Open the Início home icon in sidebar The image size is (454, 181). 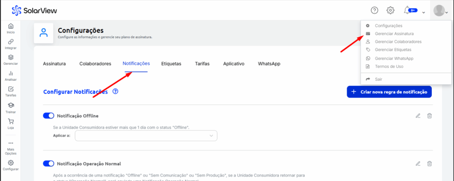click(11, 27)
